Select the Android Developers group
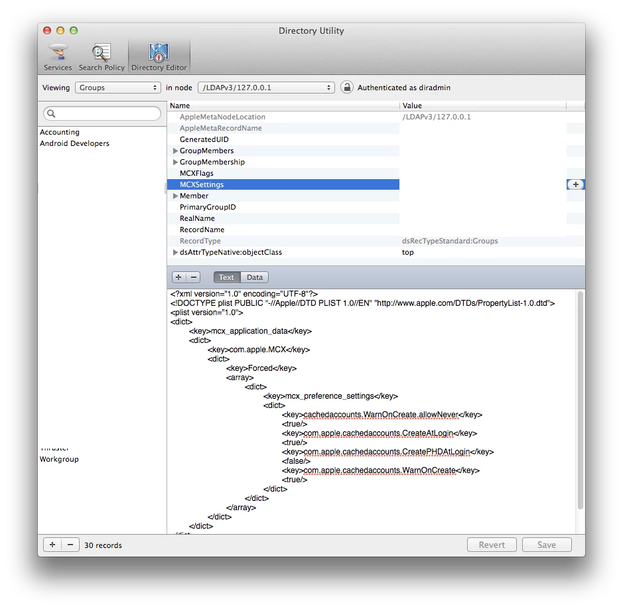This screenshot has width=623, height=609. pos(74,143)
